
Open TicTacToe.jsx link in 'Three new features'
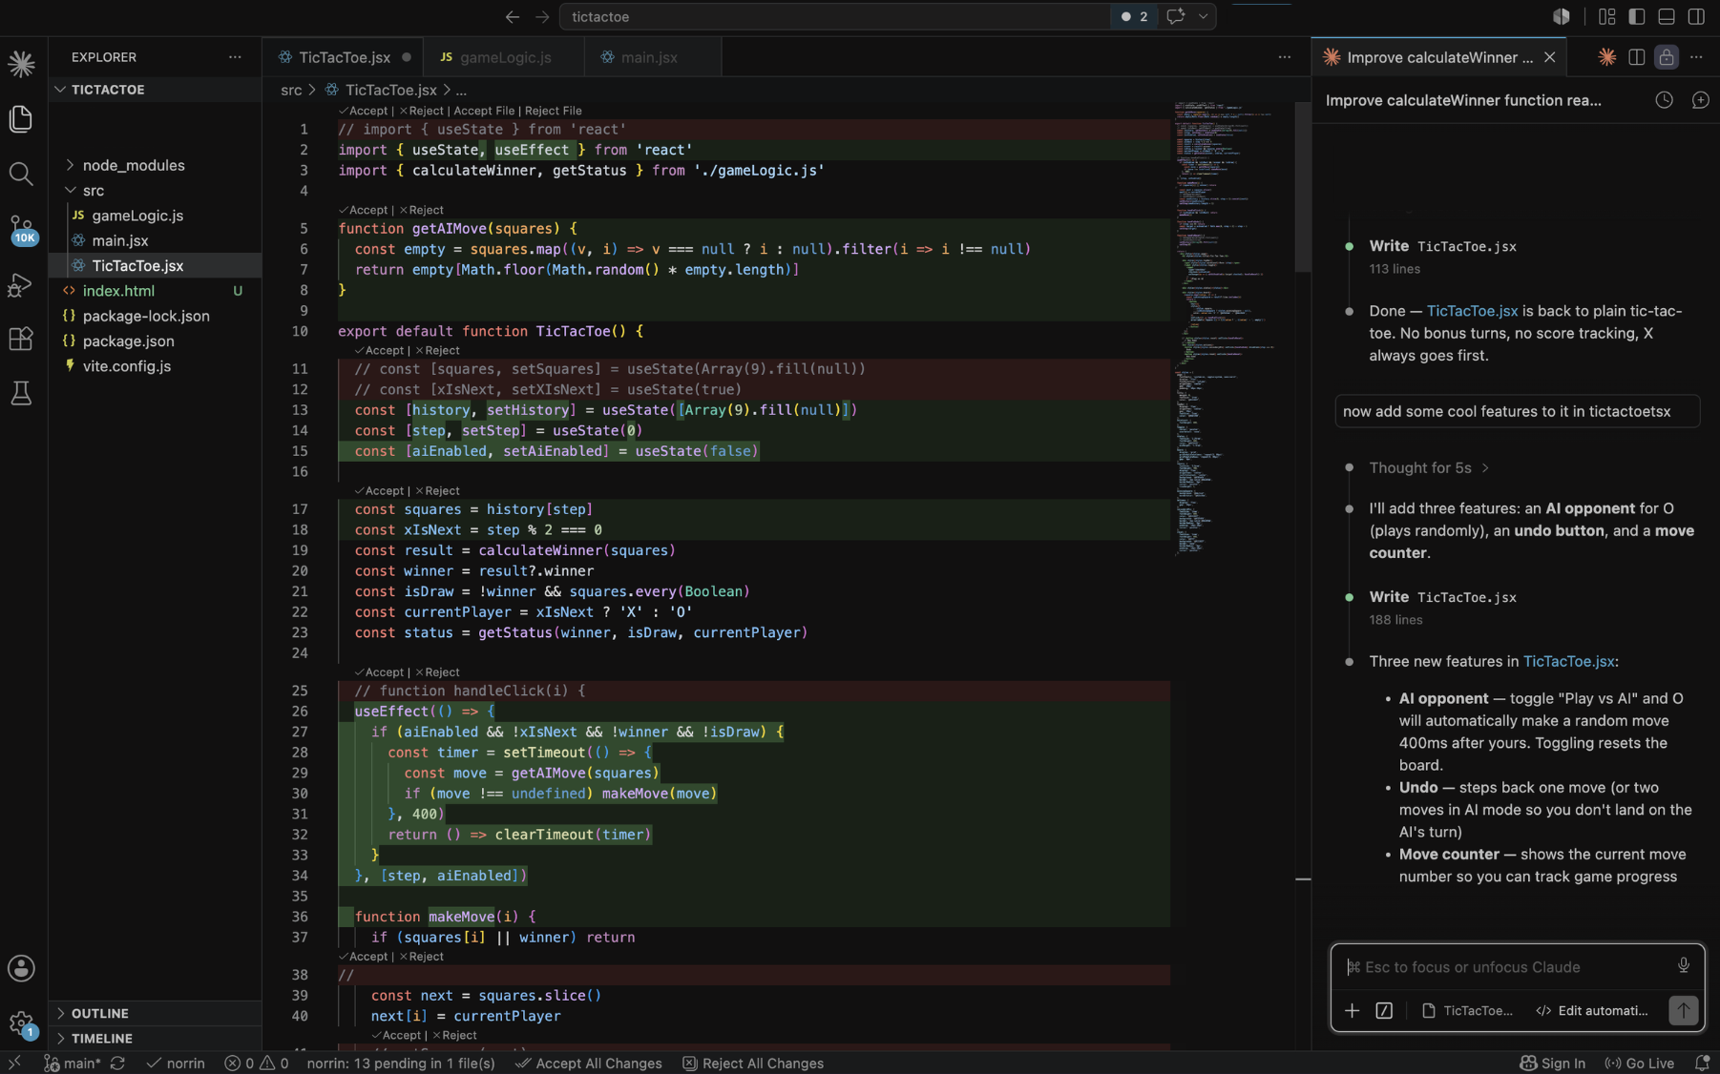click(1568, 661)
